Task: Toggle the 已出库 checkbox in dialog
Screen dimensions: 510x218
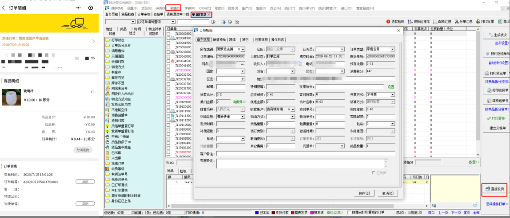Action: (x=373, y=172)
